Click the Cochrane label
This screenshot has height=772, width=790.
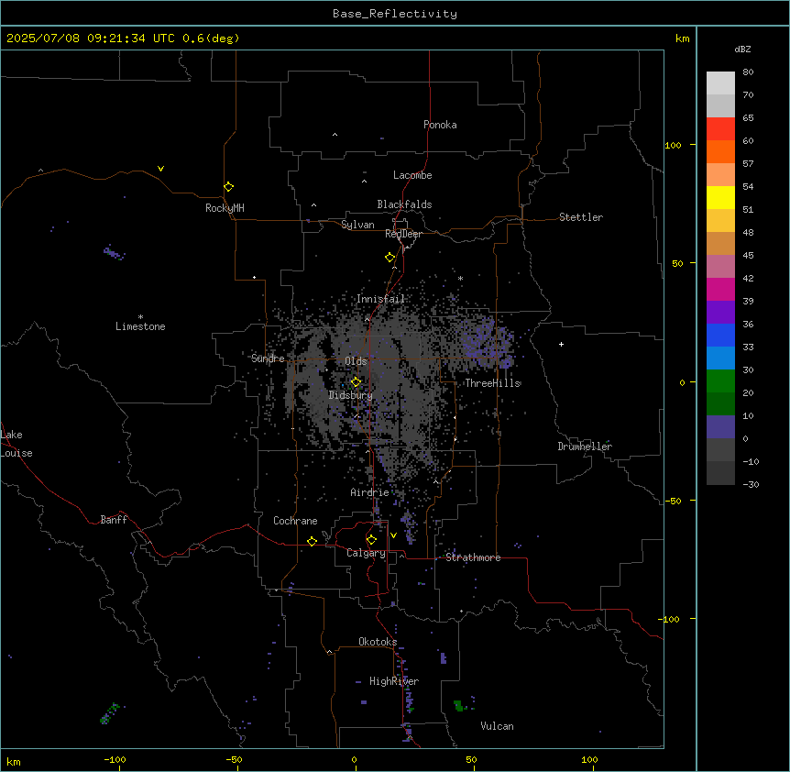295,521
